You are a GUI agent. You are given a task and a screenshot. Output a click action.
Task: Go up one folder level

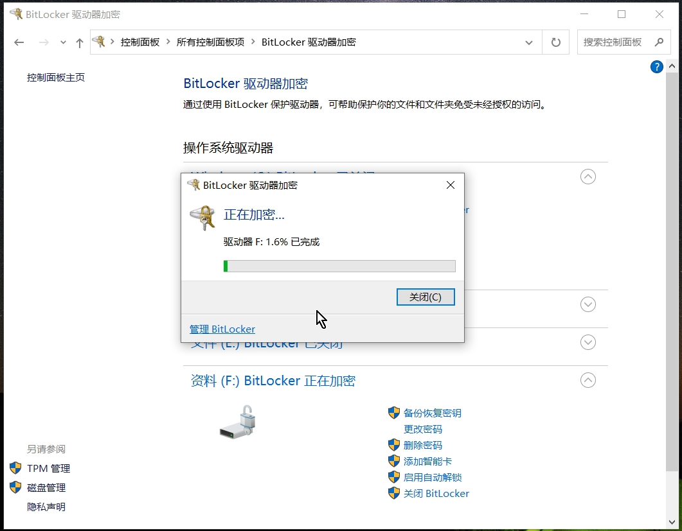click(79, 42)
